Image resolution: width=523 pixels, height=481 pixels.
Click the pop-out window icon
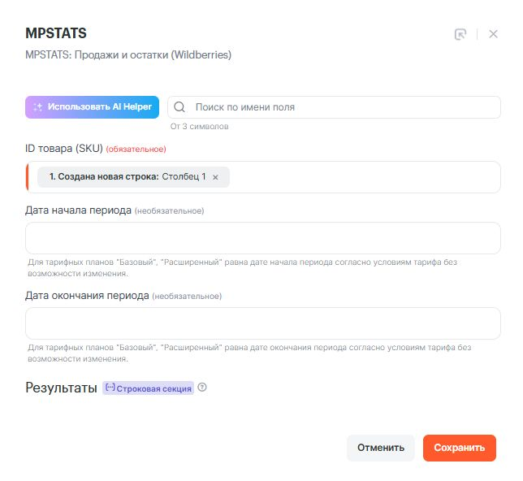coord(460,34)
